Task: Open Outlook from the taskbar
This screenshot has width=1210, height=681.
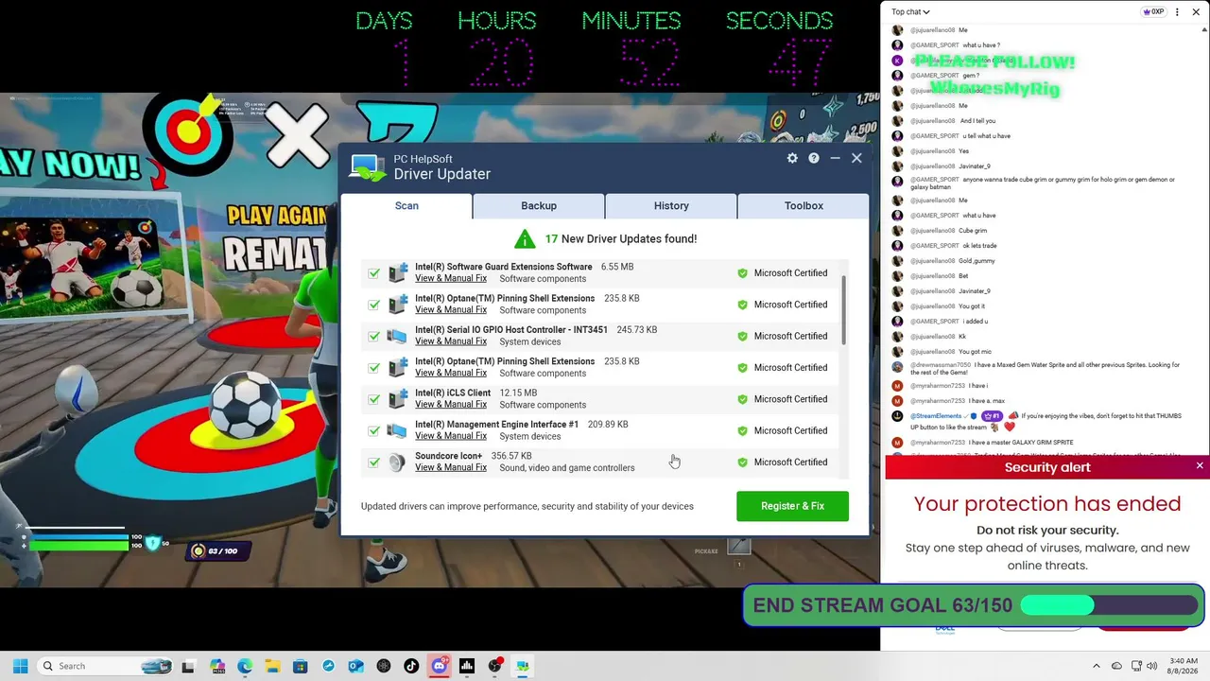Action: pyautogui.click(x=355, y=666)
